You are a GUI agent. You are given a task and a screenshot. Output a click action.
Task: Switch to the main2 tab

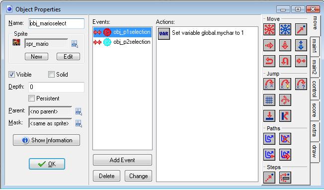[x=315, y=67]
